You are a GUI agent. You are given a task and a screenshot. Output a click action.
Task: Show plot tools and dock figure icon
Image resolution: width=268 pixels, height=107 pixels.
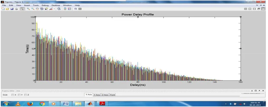80,9
